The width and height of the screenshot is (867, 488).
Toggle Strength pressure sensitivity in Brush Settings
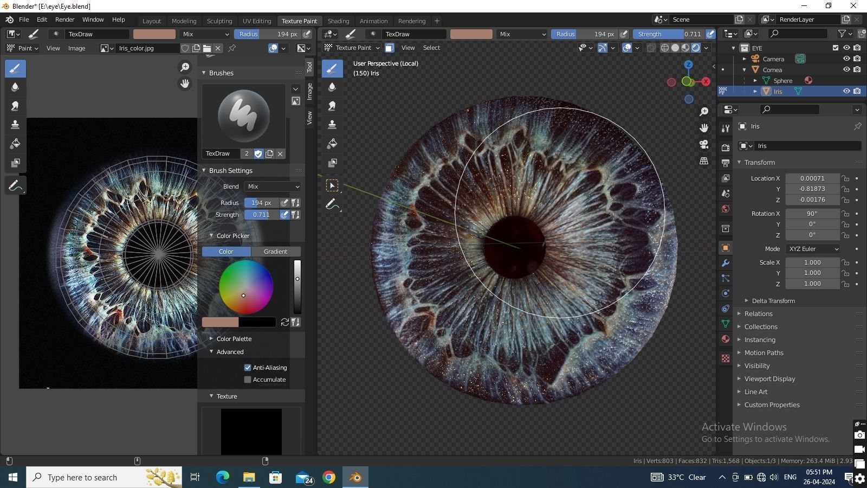pos(284,215)
